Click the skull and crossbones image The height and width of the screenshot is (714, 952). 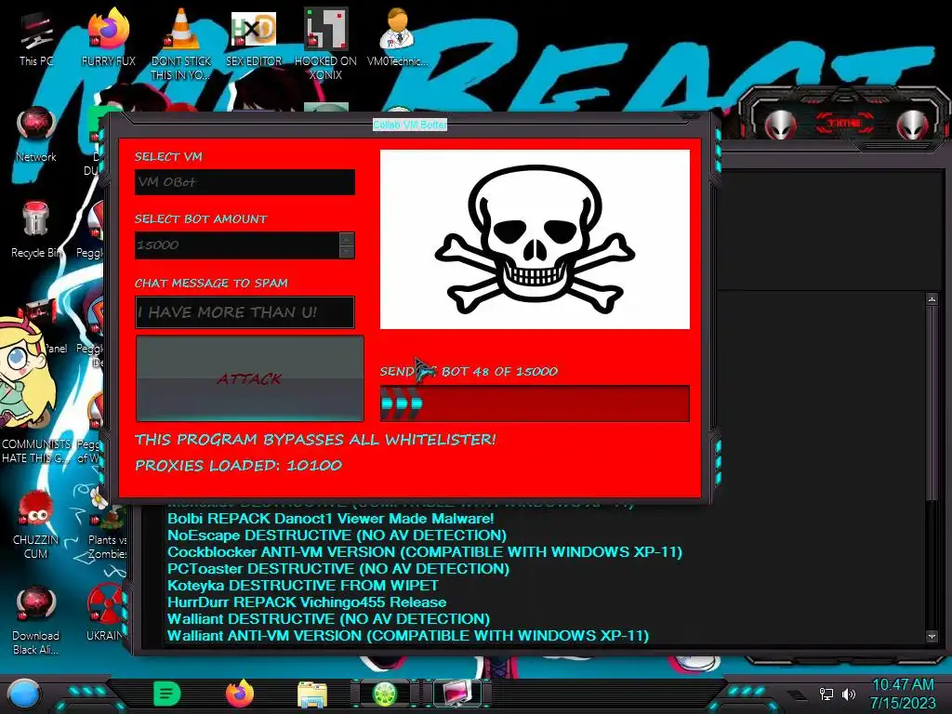[x=535, y=239]
